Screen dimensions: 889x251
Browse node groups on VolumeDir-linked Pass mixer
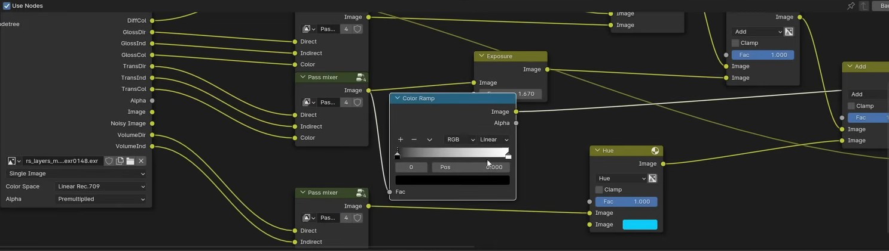(309, 218)
